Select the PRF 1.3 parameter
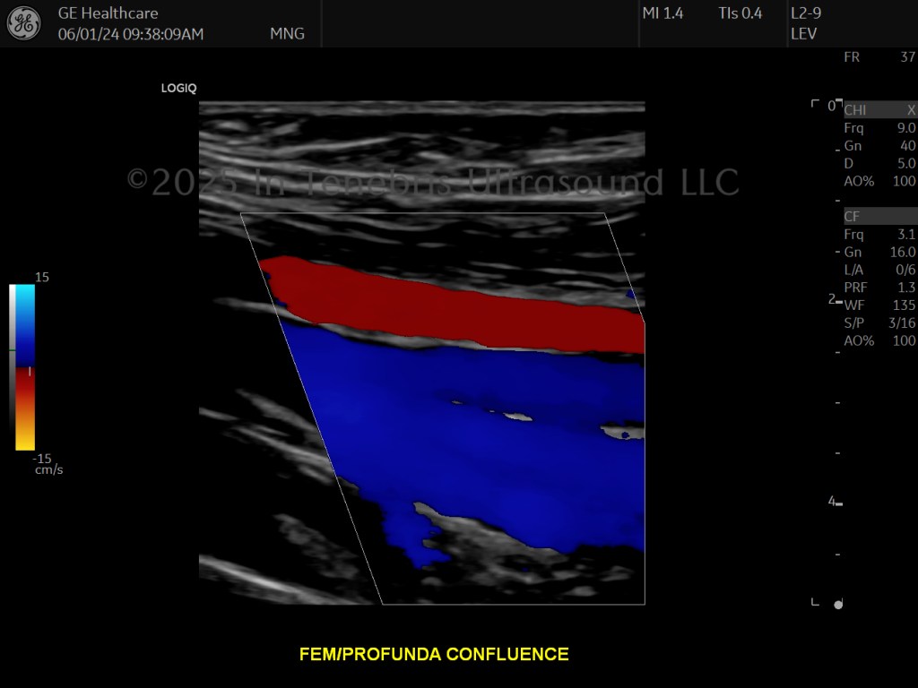 tap(879, 288)
